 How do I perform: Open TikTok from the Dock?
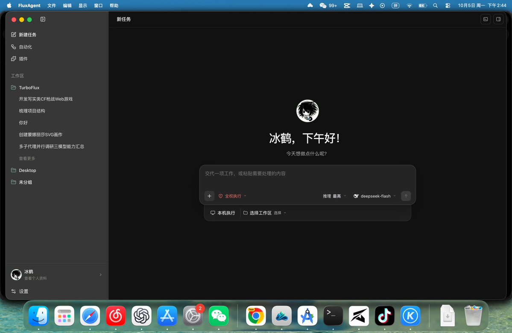pyautogui.click(x=385, y=315)
